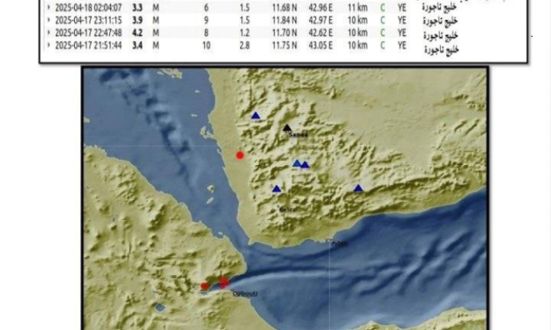Click the magnitude 4.2 value in the table
Viewport: 551px width, 330px height.
click(138, 33)
